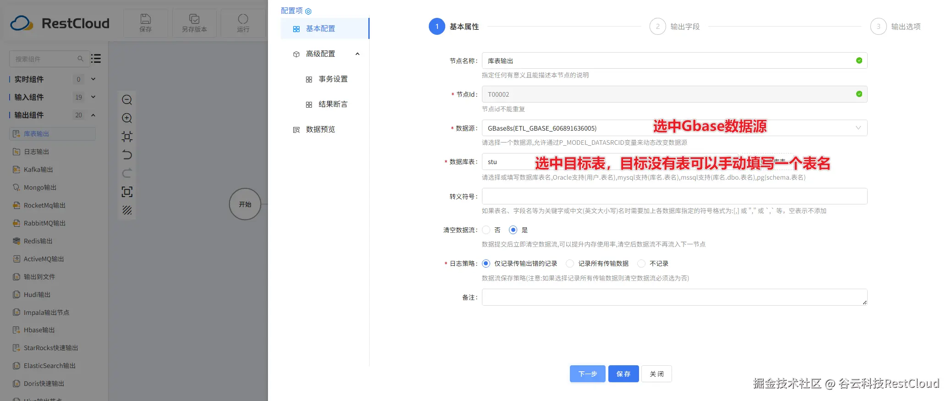Click the 节点名称 input field

click(674, 60)
